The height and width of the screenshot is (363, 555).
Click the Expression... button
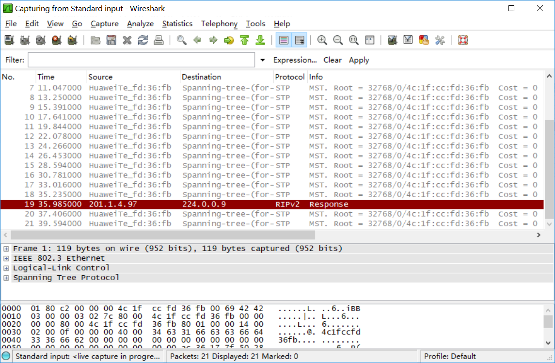coord(295,60)
